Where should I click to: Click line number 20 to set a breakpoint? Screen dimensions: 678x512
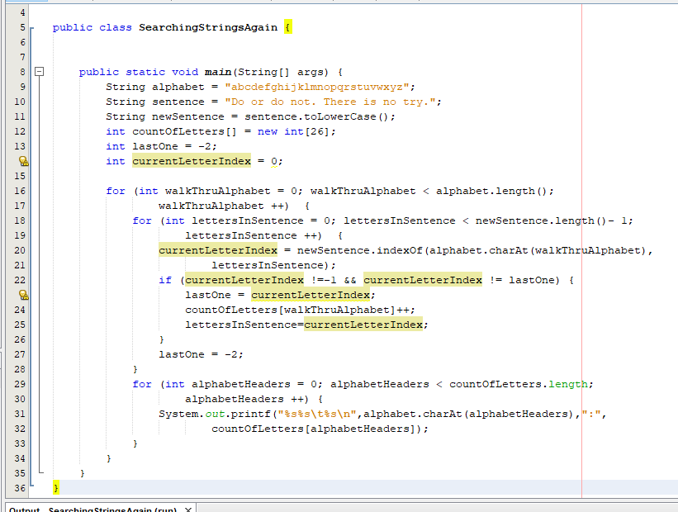[21, 250]
